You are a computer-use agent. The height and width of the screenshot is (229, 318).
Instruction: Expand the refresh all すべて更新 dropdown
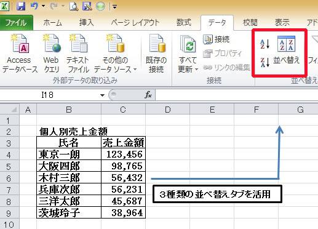[x=196, y=70]
